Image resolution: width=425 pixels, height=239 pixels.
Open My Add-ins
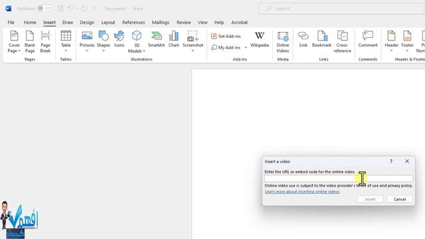click(x=226, y=47)
